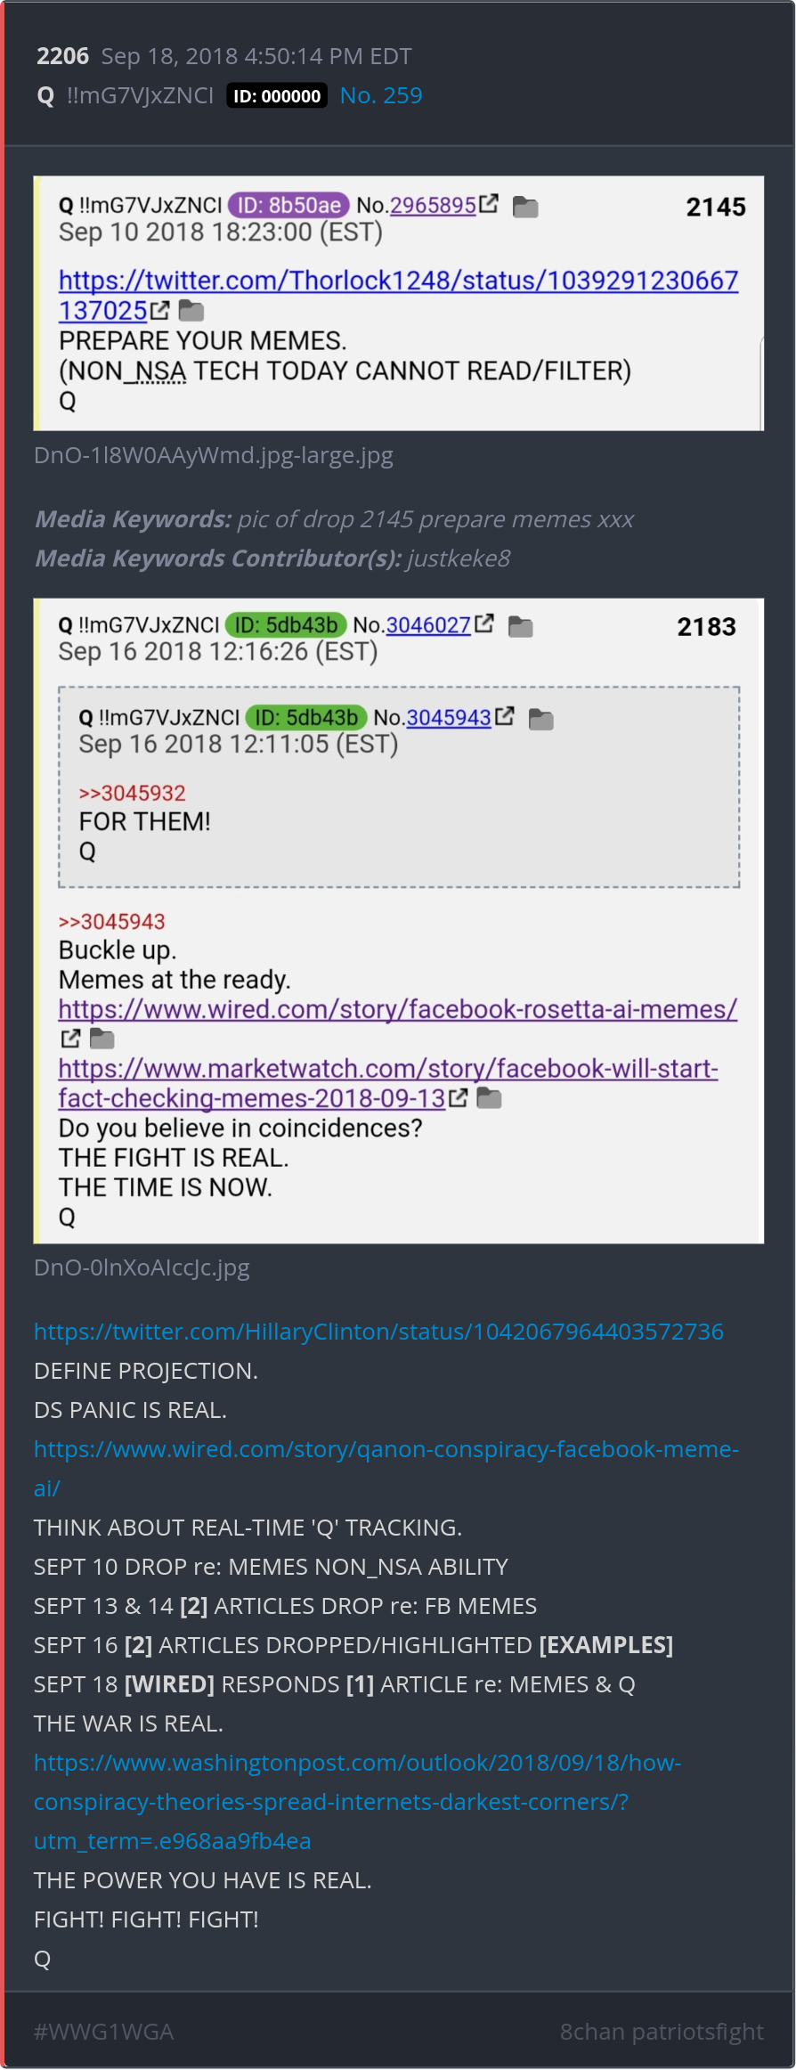Click folder icon after Thorlock1248 tweet URL

point(191,311)
